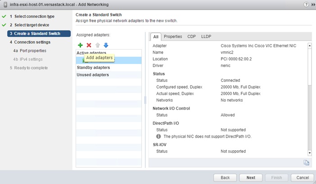The image size is (316, 184).
Task: Click the host icon in the title bar
Action: (x=6, y=4)
